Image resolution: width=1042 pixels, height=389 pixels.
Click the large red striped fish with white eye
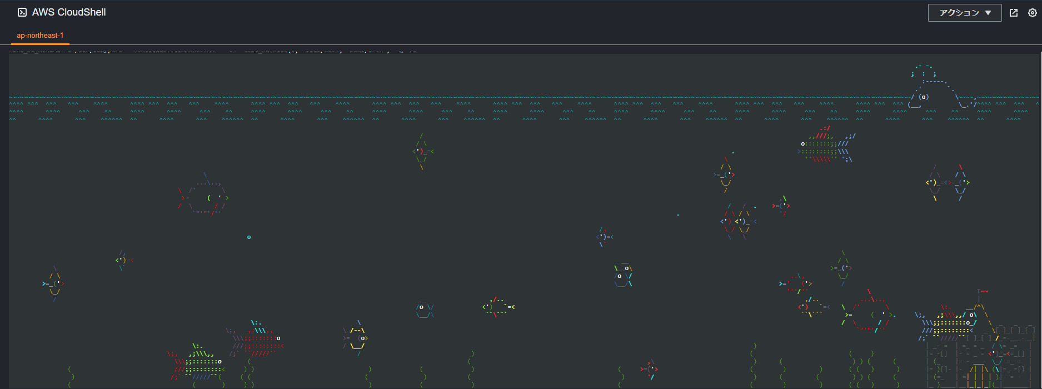click(257, 338)
